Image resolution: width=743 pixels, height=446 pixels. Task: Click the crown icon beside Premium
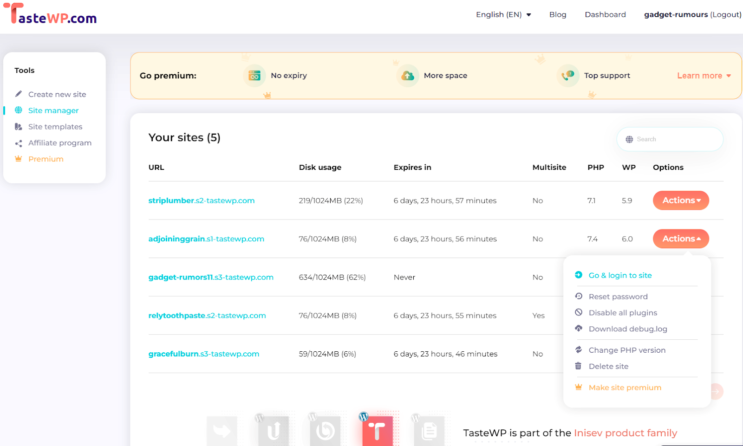(19, 159)
